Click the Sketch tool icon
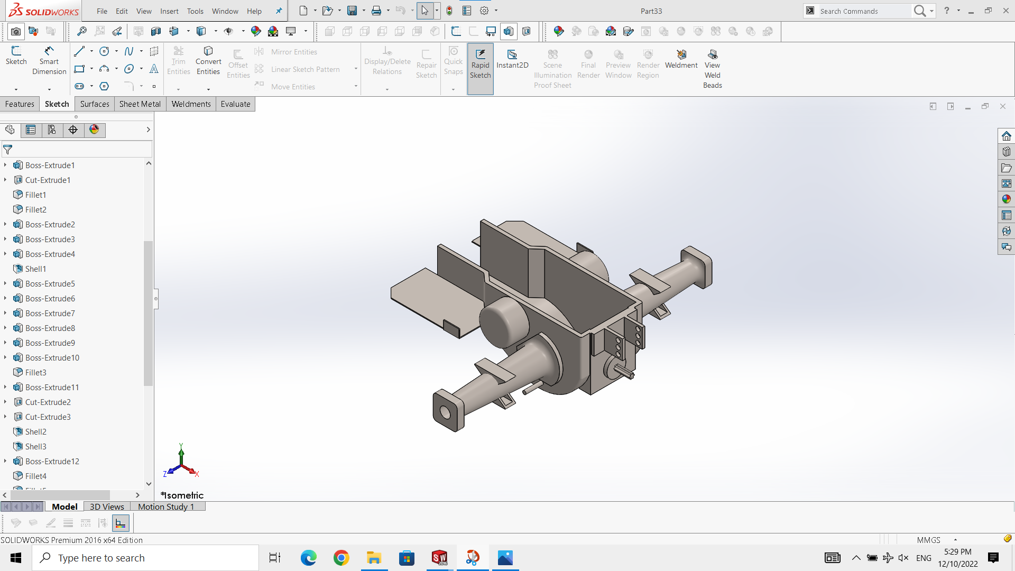This screenshot has height=571, width=1015. click(x=16, y=56)
